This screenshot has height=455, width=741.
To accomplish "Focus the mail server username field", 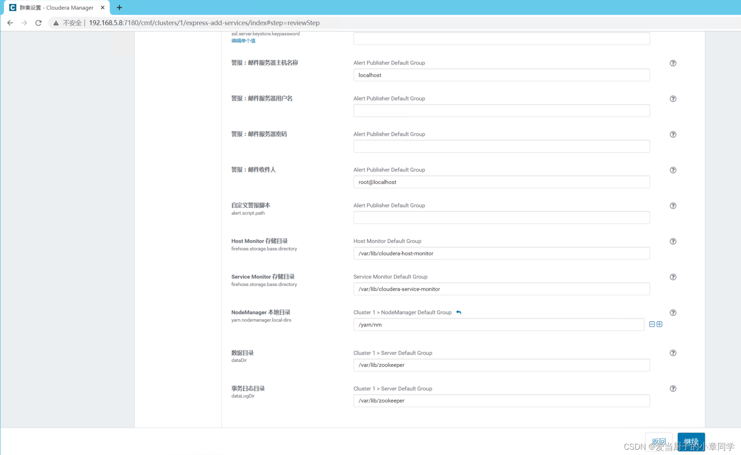I will 501,111.
